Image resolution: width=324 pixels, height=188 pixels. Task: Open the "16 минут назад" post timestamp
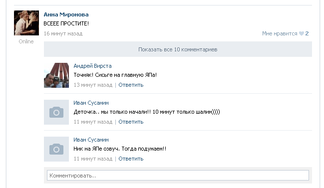tap(63, 33)
